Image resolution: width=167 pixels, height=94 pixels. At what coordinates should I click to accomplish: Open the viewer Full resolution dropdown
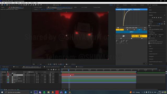click(x=43, y=64)
